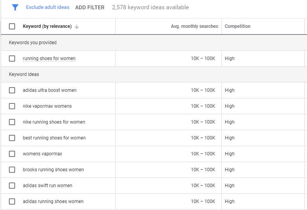Viewport: 307px width, 210px height.
Task: Click keyword text 'nike running shoes for women'
Action: (x=54, y=122)
